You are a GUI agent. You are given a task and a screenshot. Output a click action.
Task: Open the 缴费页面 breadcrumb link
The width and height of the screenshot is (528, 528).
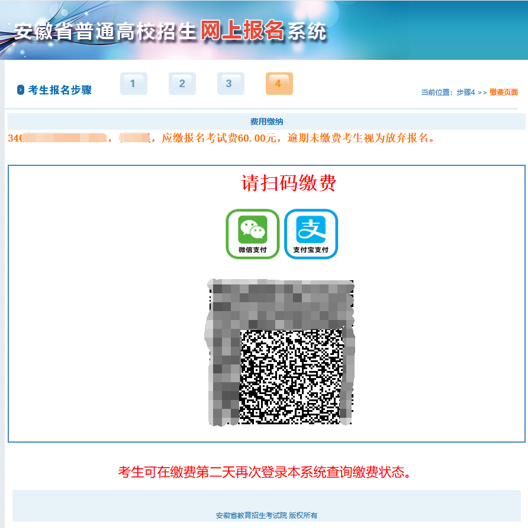(x=504, y=92)
